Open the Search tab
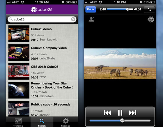The height and width of the screenshot is (127, 163). click(42, 122)
